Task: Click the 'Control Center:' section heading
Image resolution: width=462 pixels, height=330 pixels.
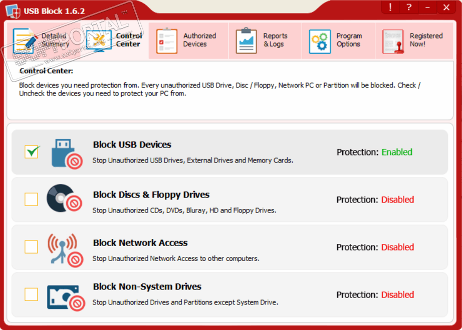Action: click(x=46, y=71)
